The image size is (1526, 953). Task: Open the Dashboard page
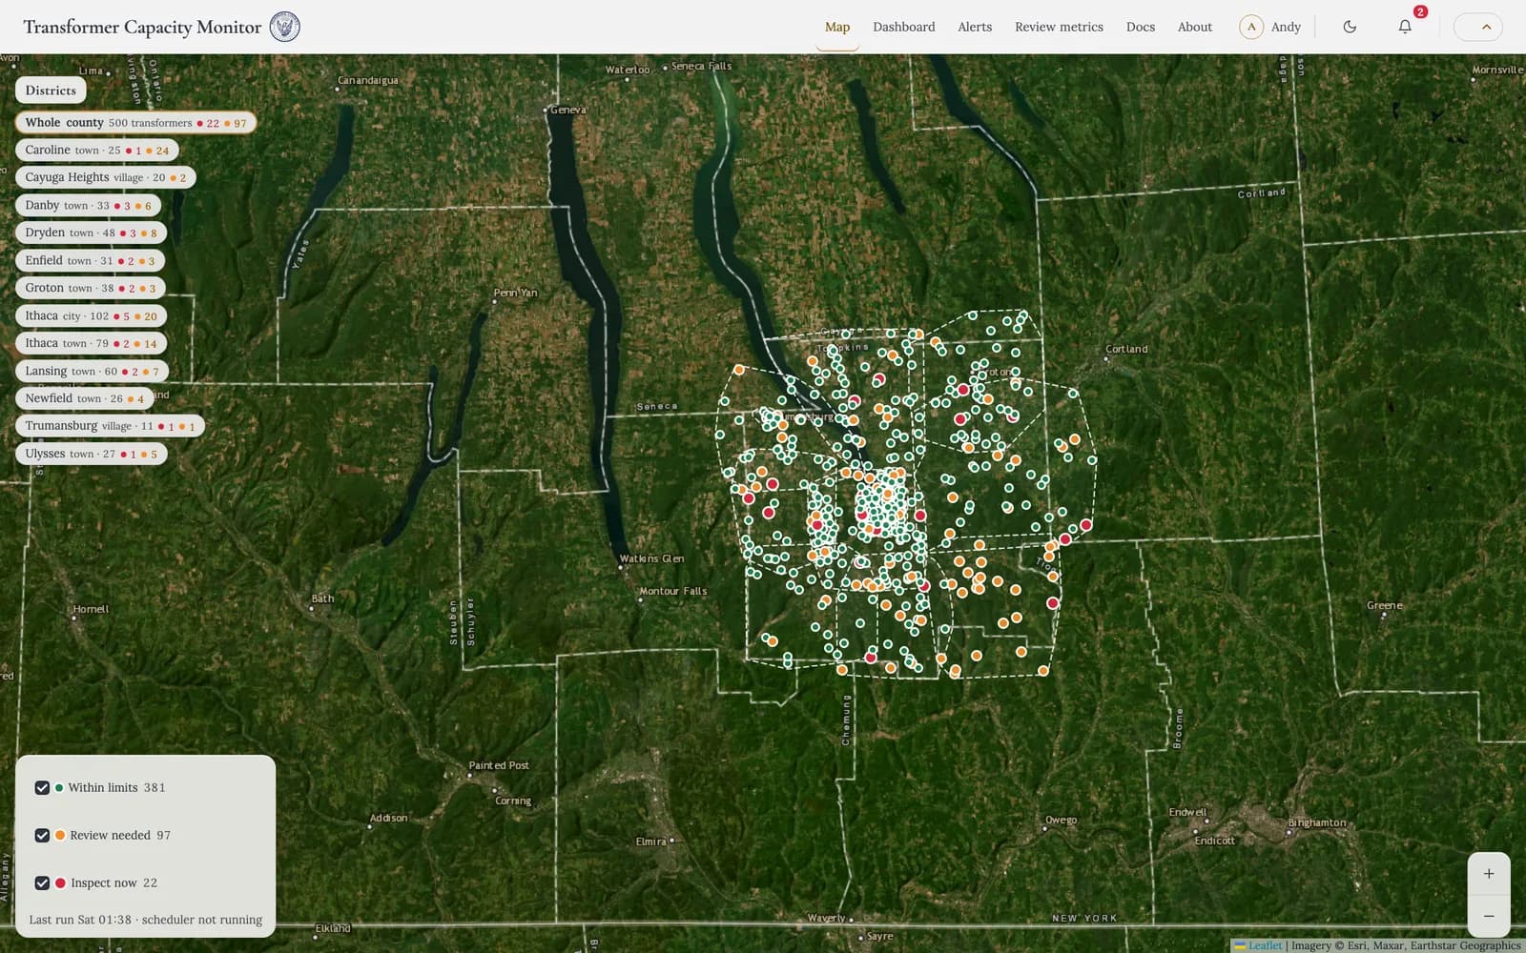coord(903,27)
